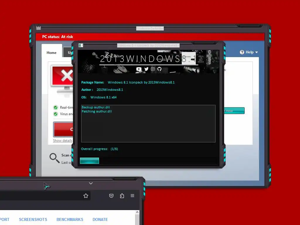Click the teal Scan now button
Image resolution: width=300 pixels, height=225 pixels.
point(234,110)
